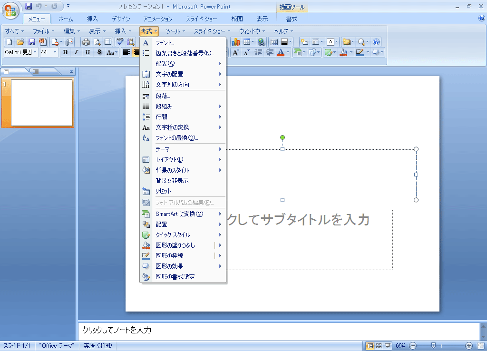Click the blue help question mark in the toolbar
The height and width of the screenshot is (351, 487).
[376, 42]
